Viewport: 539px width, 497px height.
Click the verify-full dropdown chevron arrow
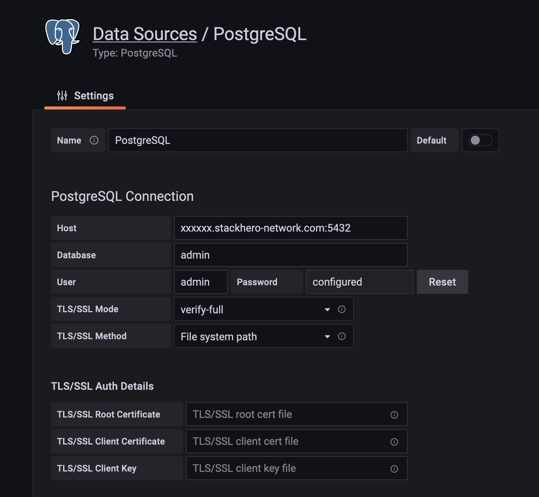pos(327,309)
